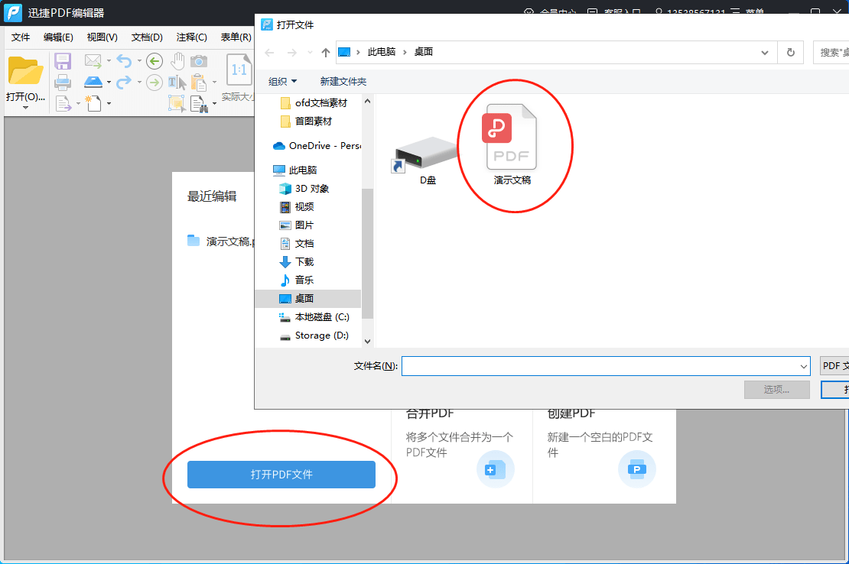Viewport: 849px width, 564px height.
Task: Click the Merge PDF plus icon
Action: pyautogui.click(x=495, y=469)
